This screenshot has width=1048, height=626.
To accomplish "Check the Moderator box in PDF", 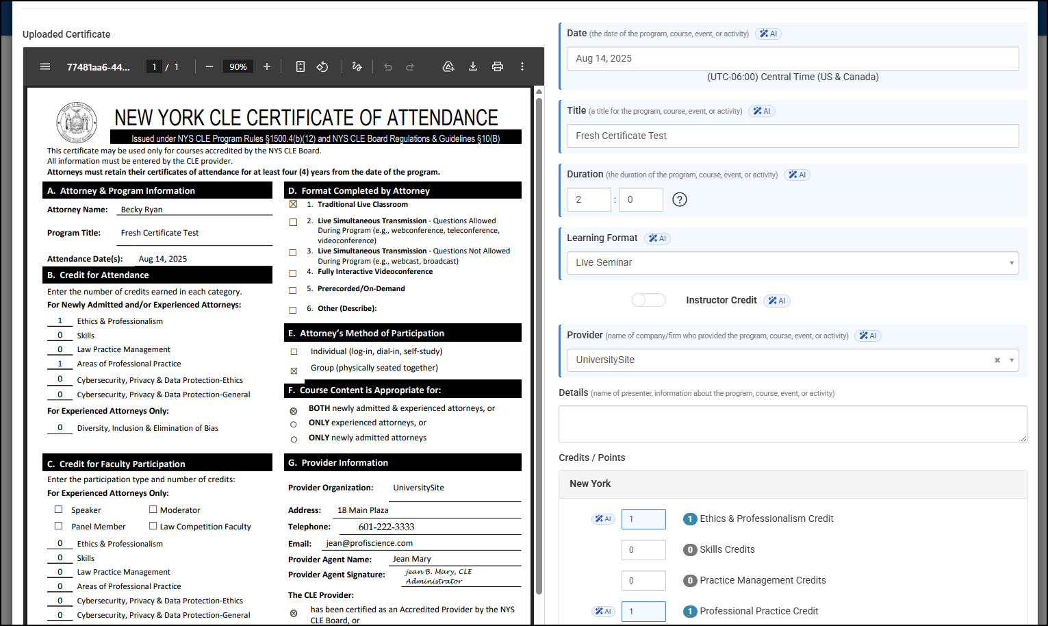I will click(x=153, y=510).
